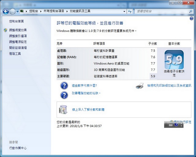Viewport: 196px width, 157px height.
Task: Open recent pages dropdown beside forward arrow
Action: point(17,11)
